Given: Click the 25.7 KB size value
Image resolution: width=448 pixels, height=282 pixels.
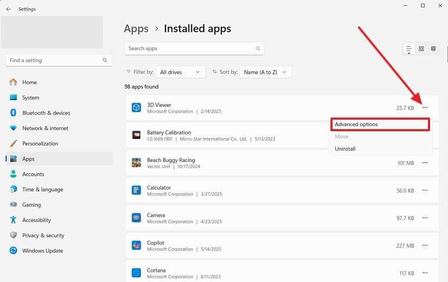Looking at the screenshot, I should 405,108.
